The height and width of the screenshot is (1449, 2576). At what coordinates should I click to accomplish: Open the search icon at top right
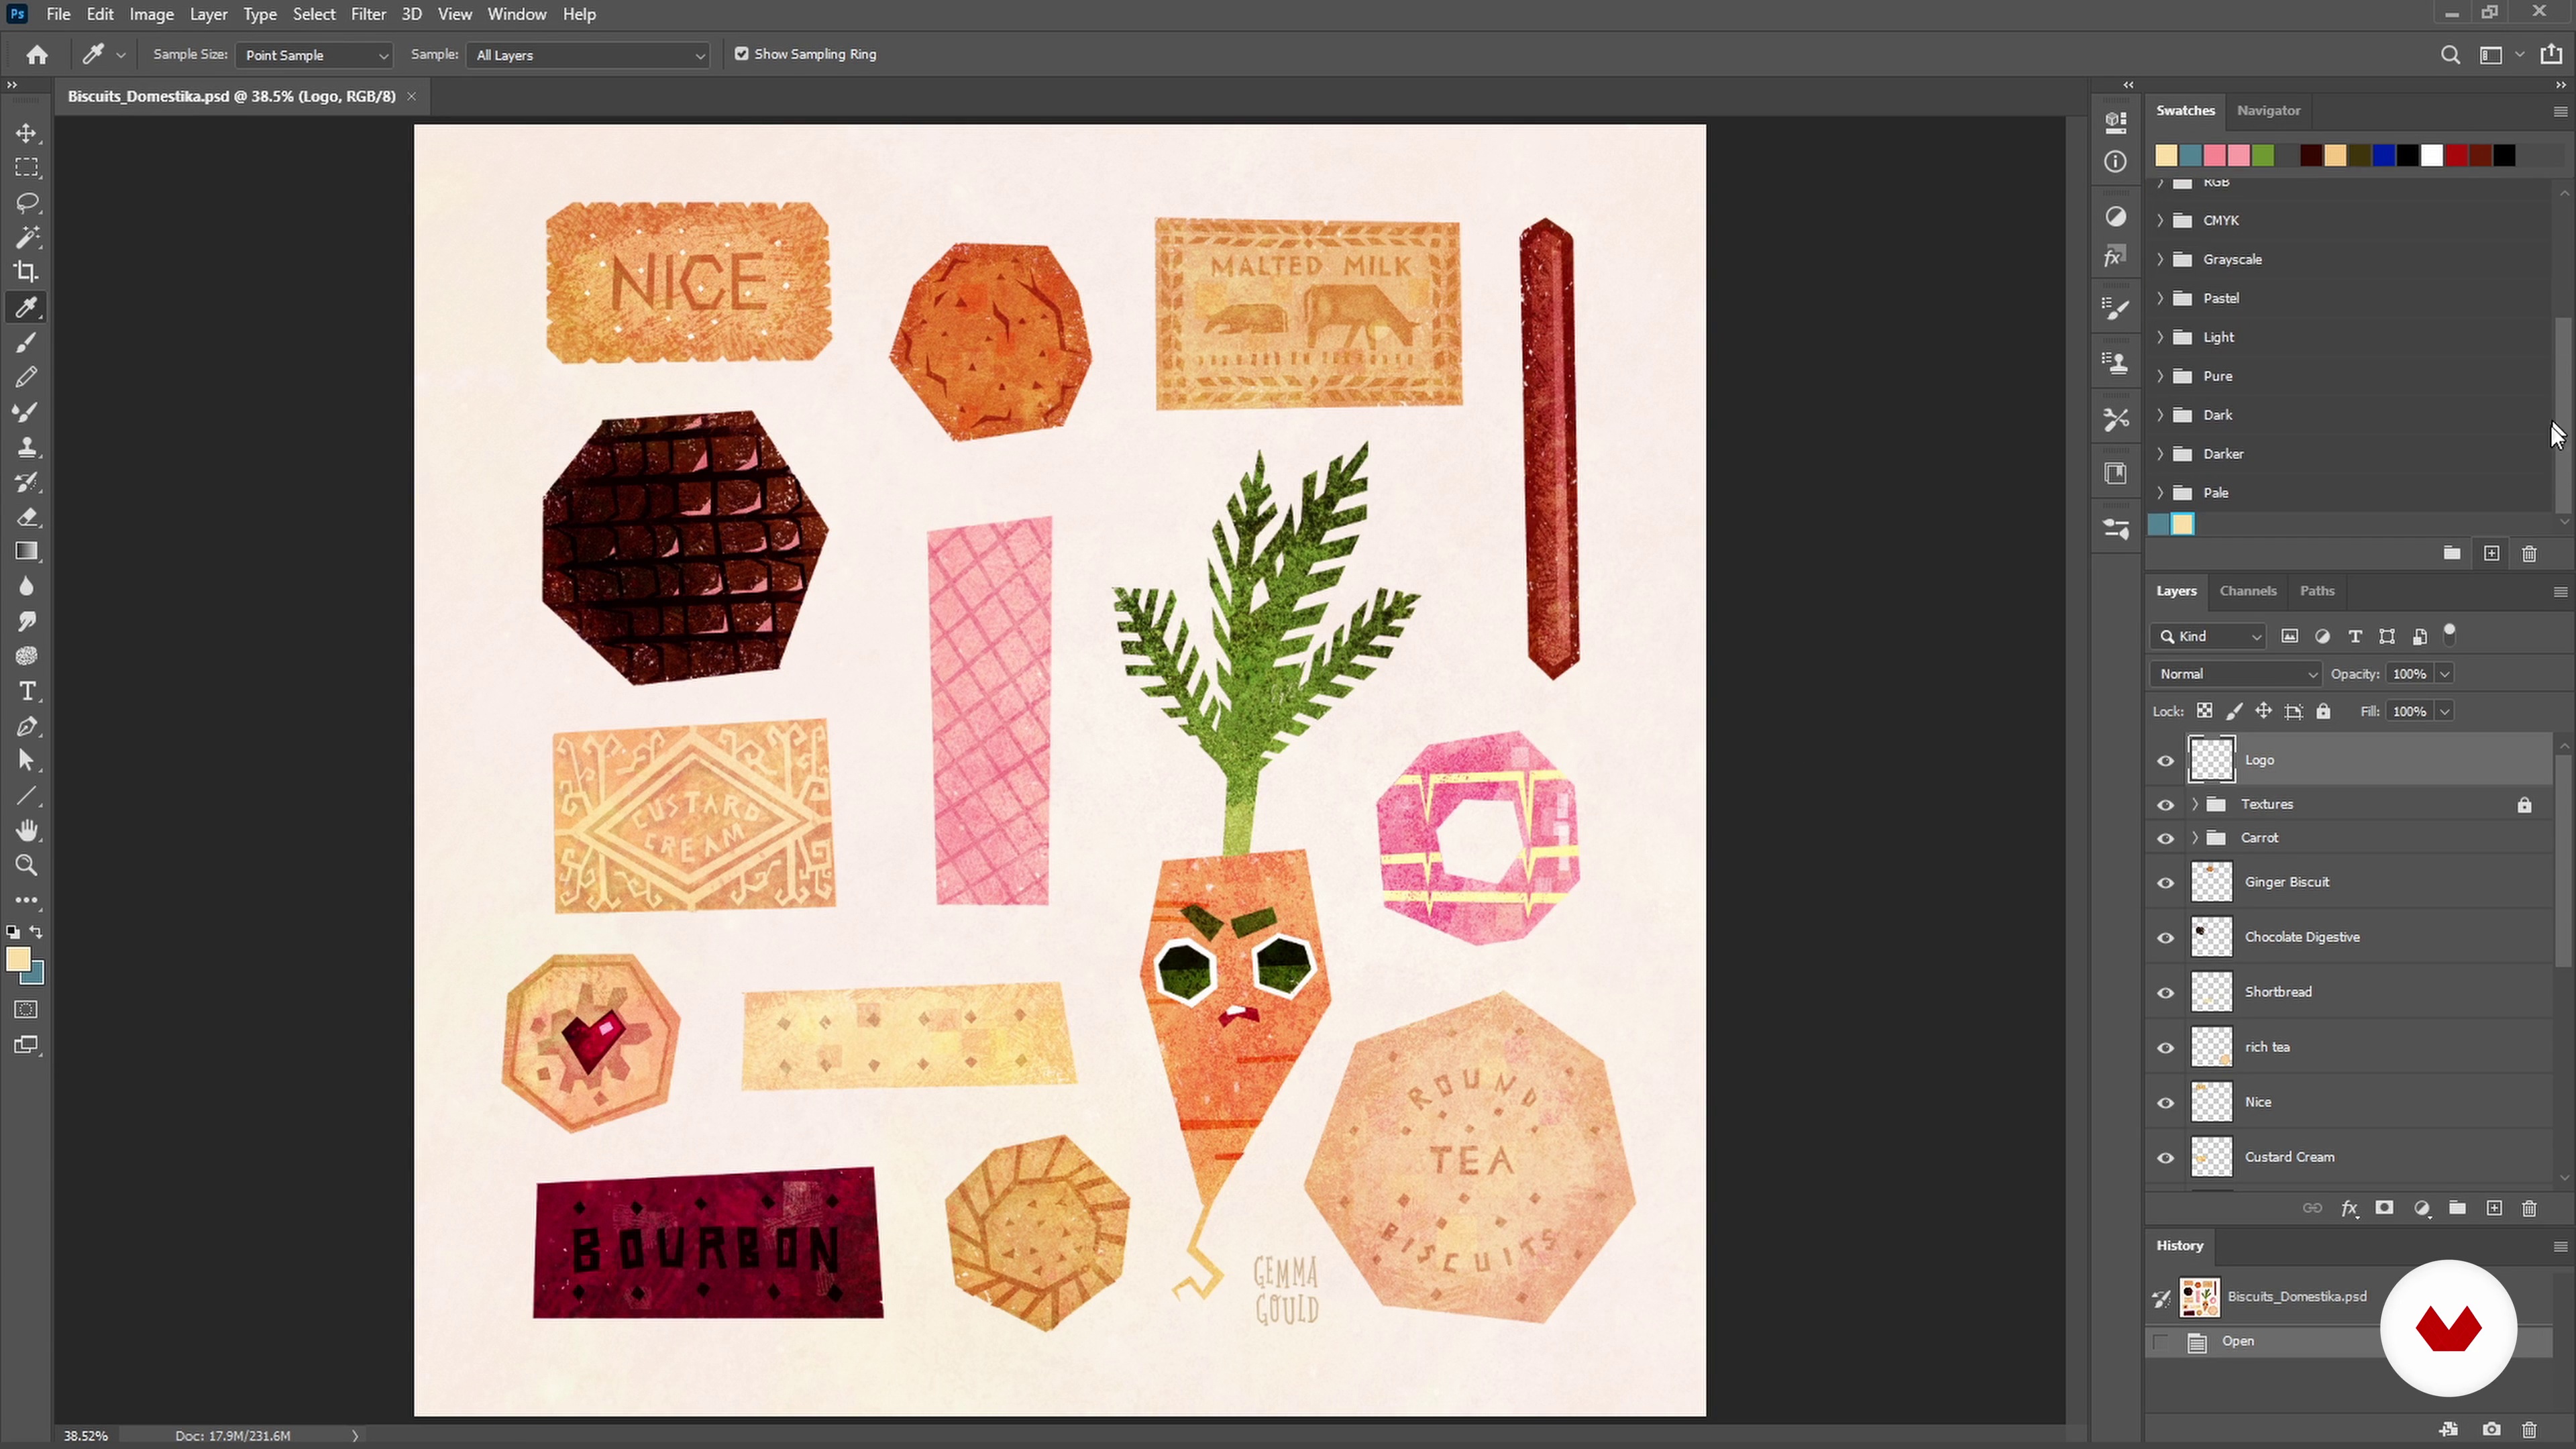(x=2450, y=55)
